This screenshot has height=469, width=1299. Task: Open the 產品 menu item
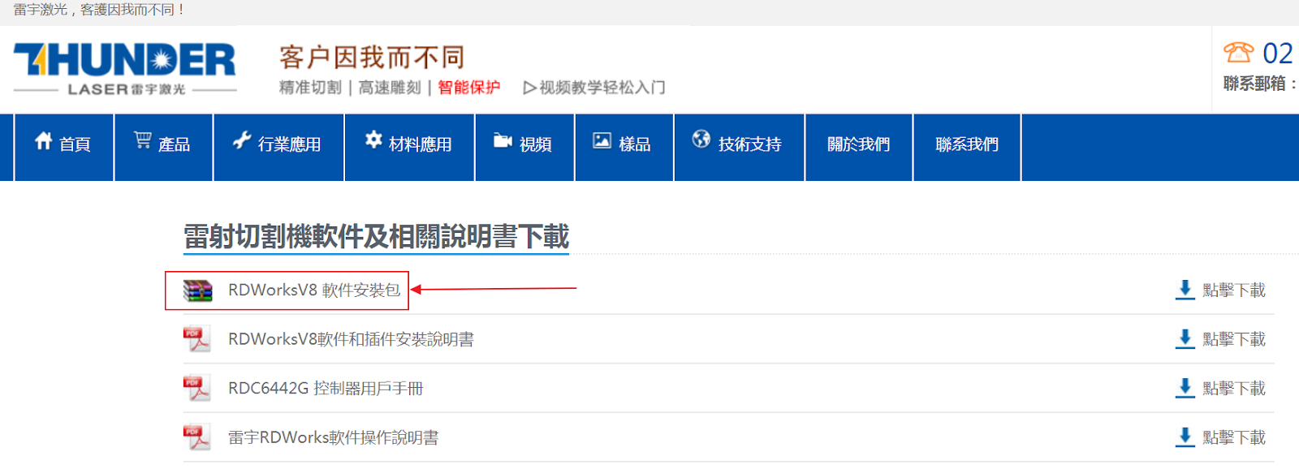pyautogui.click(x=163, y=147)
